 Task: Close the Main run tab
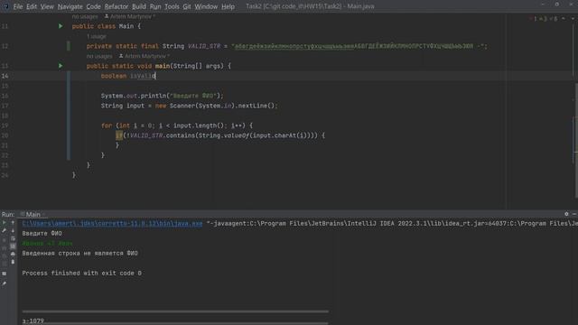click(43, 215)
